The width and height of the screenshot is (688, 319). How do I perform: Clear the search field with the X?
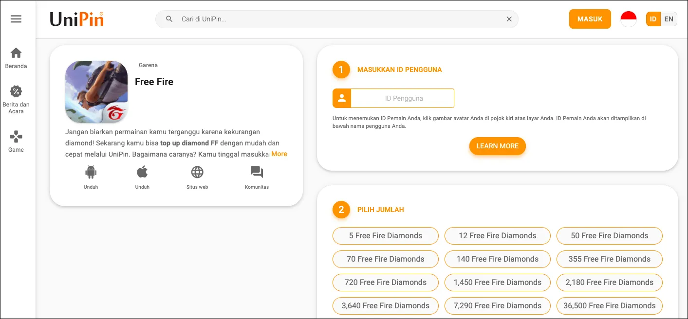509,18
